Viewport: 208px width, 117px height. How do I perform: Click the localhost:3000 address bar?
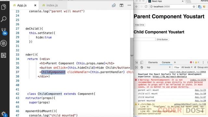173,6
